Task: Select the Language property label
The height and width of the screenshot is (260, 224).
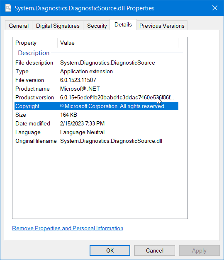Action: [28, 132]
